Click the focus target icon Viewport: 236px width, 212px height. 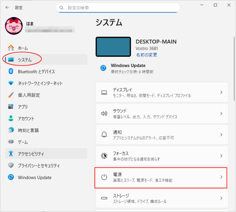pos(104,156)
